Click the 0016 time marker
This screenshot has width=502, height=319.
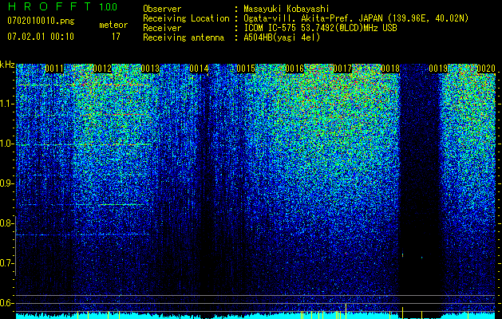(x=294, y=69)
